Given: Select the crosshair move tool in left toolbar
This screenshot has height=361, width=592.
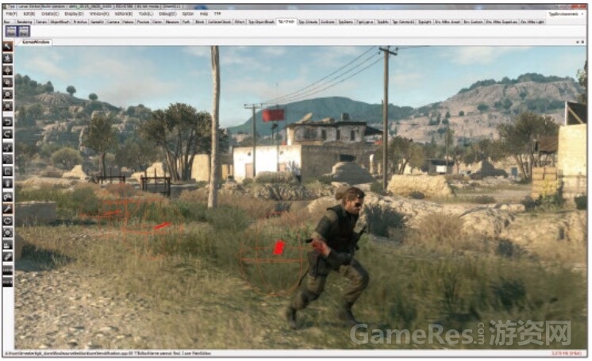Looking at the screenshot, I should tap(8, 71).
